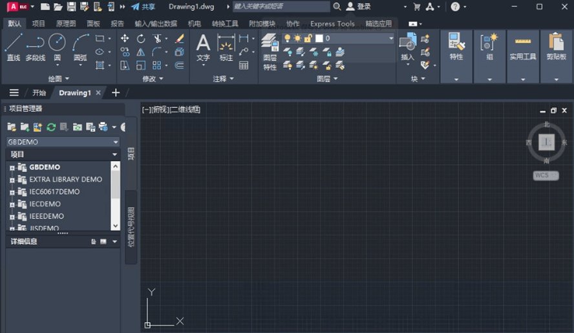Click the 俯视 view control label

[x=160, y=109]
